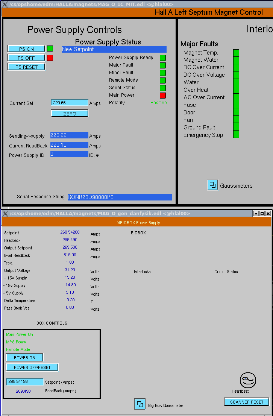Click the Minor Fault status indicator light

coord(162,73)
